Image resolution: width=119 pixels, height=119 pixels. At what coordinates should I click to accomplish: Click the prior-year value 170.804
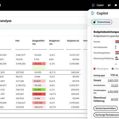(x=76, y=107)
